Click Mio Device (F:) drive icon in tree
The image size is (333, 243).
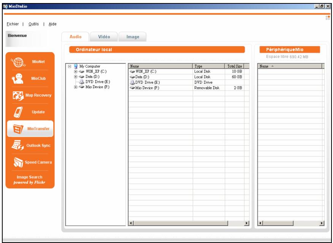82,87
